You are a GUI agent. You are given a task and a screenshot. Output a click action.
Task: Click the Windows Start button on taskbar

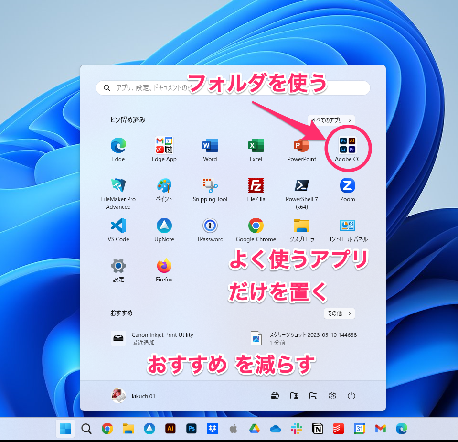point(65,429)
